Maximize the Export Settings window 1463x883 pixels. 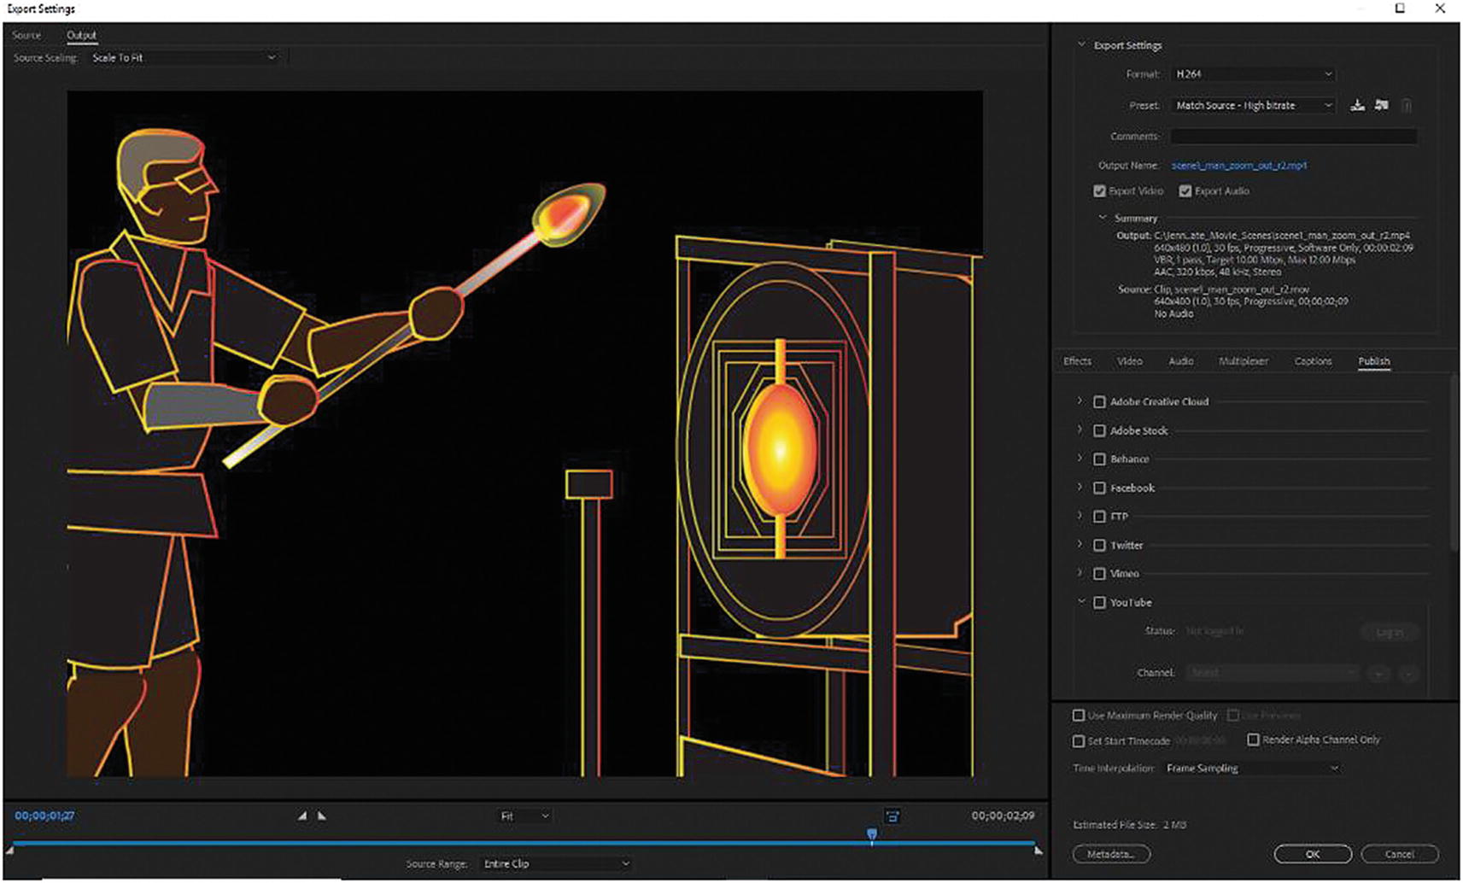[x=1400, y=9]
